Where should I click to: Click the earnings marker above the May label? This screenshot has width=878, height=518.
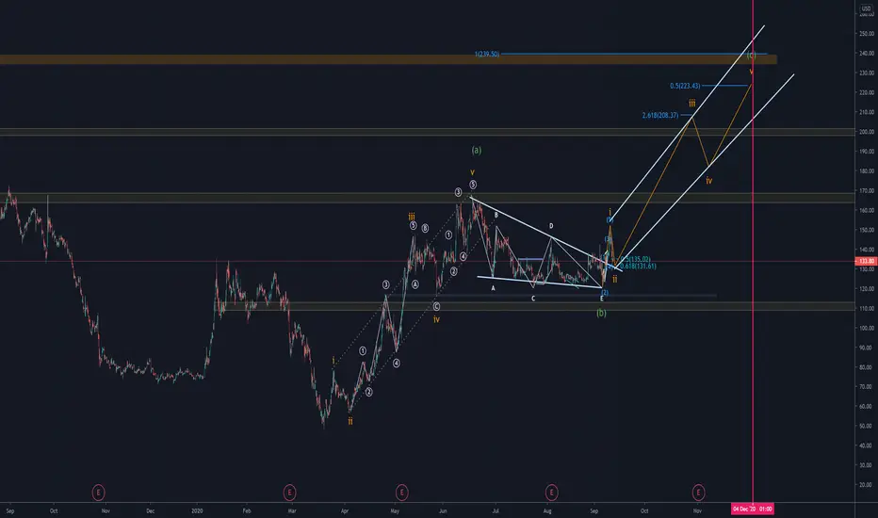[x=401, y=493]
